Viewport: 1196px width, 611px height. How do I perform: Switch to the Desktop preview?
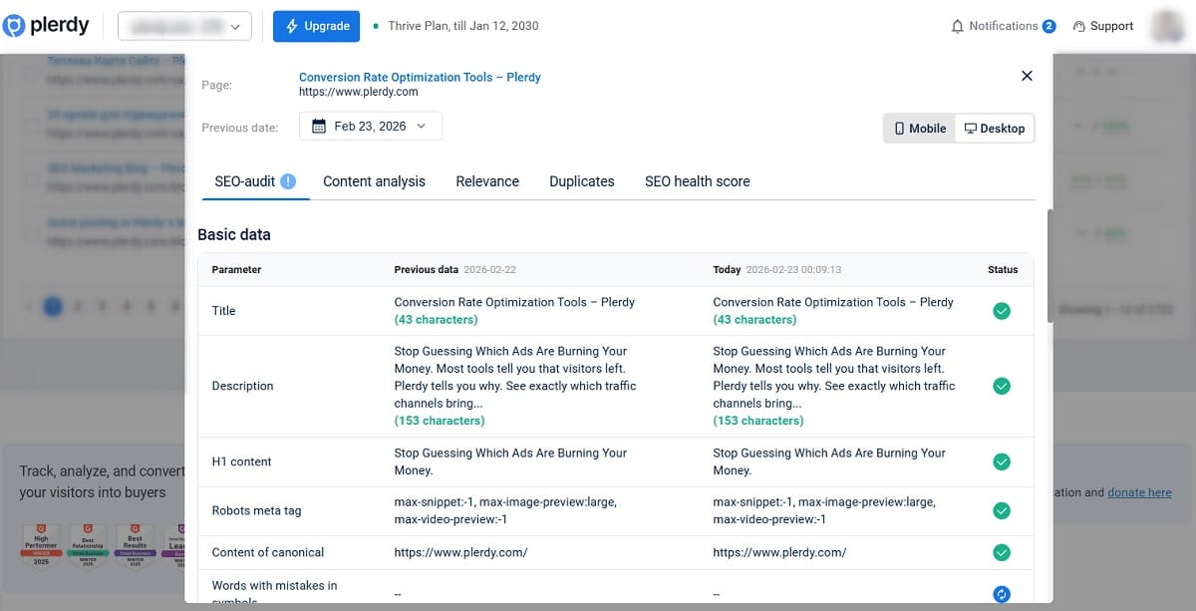994,128
